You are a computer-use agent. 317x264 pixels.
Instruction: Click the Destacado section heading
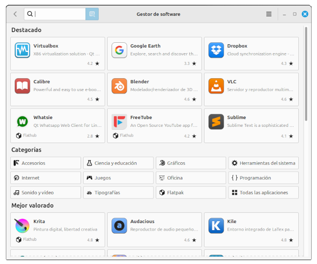[x=26, y=30]
